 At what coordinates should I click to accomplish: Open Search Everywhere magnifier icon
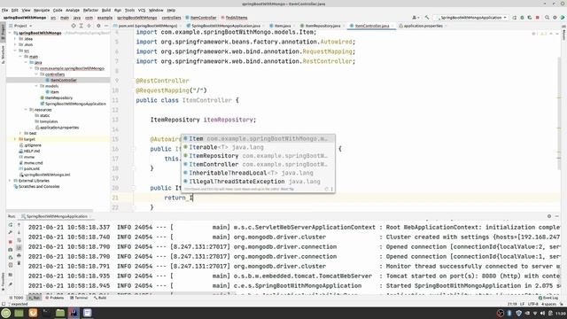pos(548,18)
